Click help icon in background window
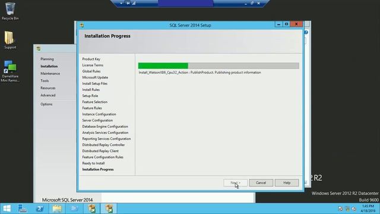380x214 pixels. coord(306,32)
